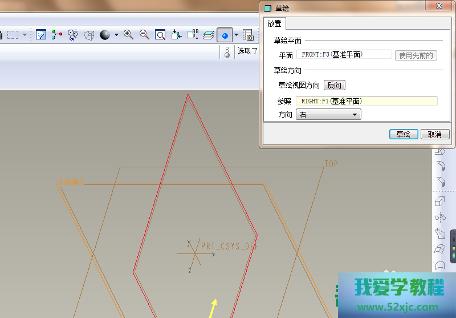Expand dropdown arrow beside shaded sphere icon
The image size is (456, 318).
(x=116, y=35)
